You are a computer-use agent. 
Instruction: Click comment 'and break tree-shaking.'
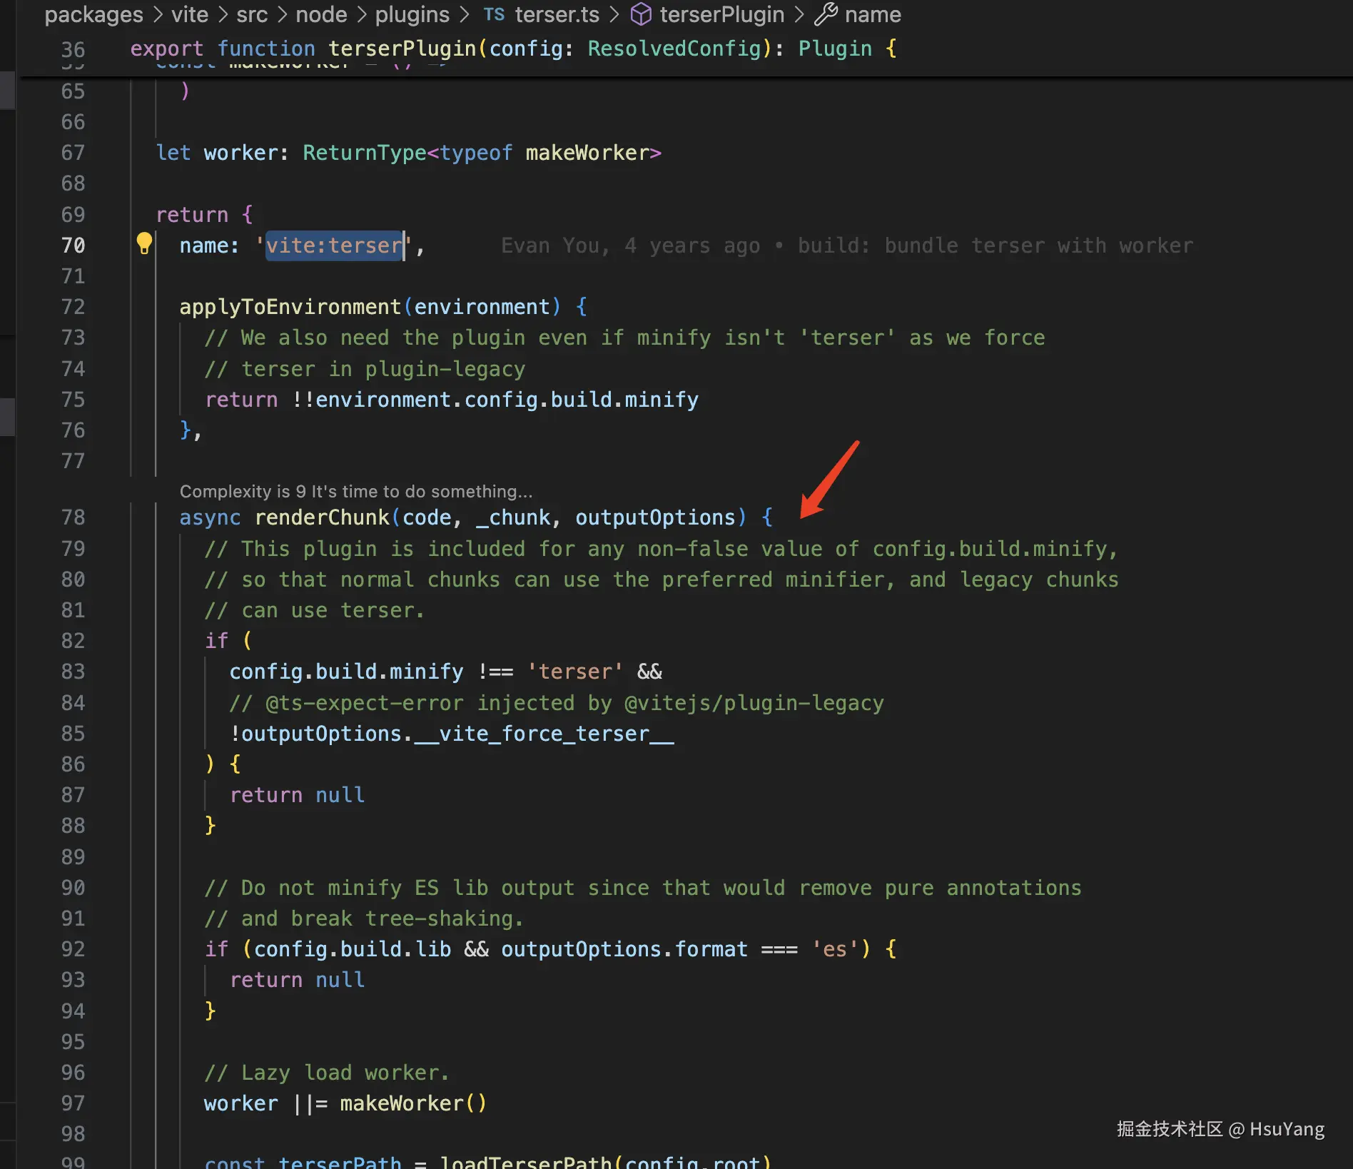(x=364, y=918)
